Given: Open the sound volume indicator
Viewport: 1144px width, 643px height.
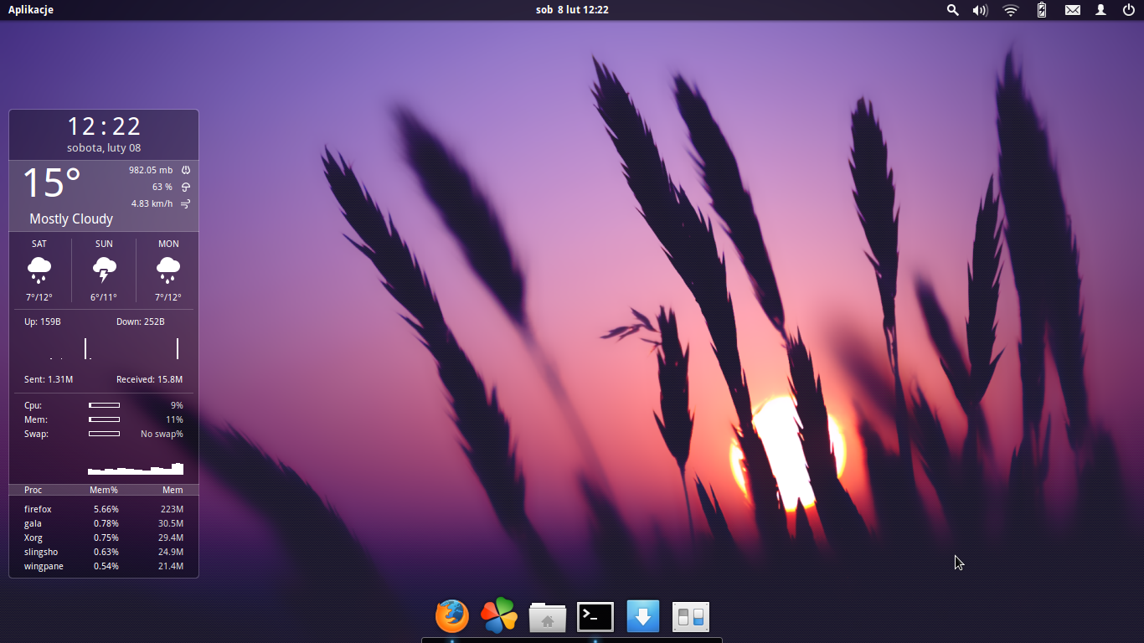Looking at the screenshot, I should [980, 10].
